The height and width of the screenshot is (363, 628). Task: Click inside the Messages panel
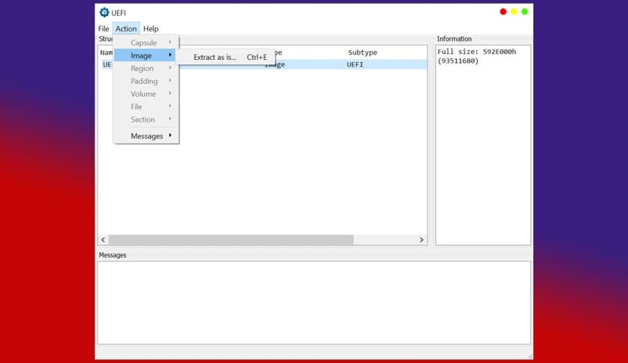pyautogui.click(x=314, y=303)
